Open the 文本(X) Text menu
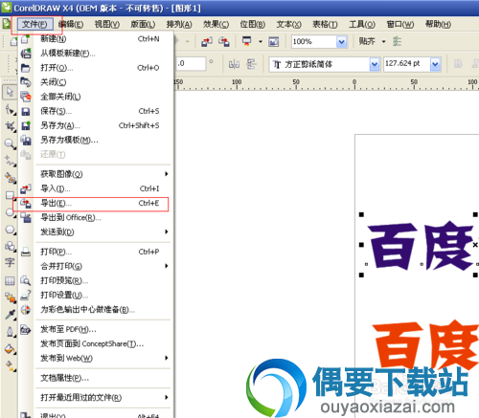Viewport: 479px width, 418px height. [x=288, y=24]
